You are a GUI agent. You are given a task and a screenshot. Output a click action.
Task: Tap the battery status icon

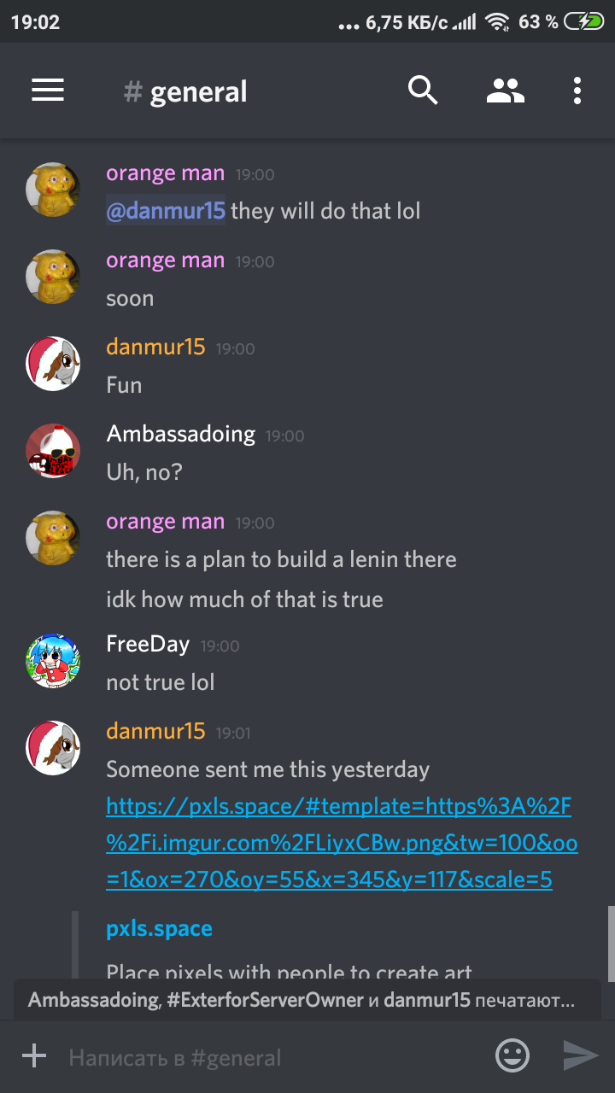[588, 21]
